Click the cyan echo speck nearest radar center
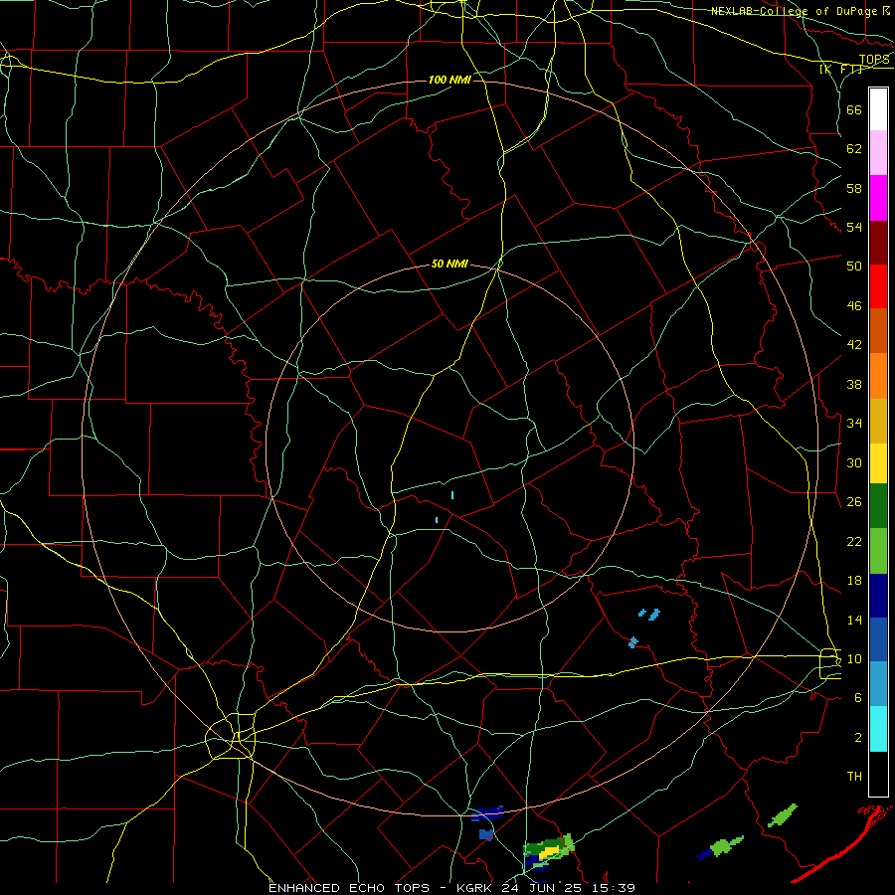This screenshot has height=895, width=895. [x=452, y=495]
